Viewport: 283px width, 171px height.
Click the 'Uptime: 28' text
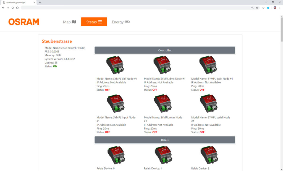(x=51, y=63)
